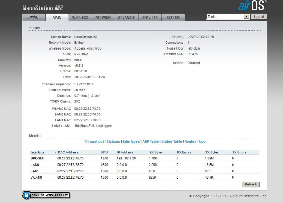Screen dimensions: 283x203
Task: Click the Distance value 0.7 miles (1.2 km)
Action: point(87,96)
